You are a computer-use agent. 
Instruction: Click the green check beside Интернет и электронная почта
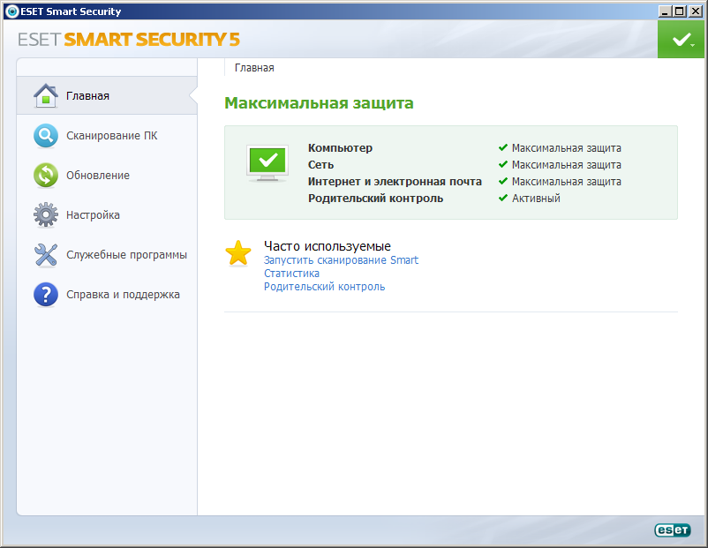pos(503,181)
